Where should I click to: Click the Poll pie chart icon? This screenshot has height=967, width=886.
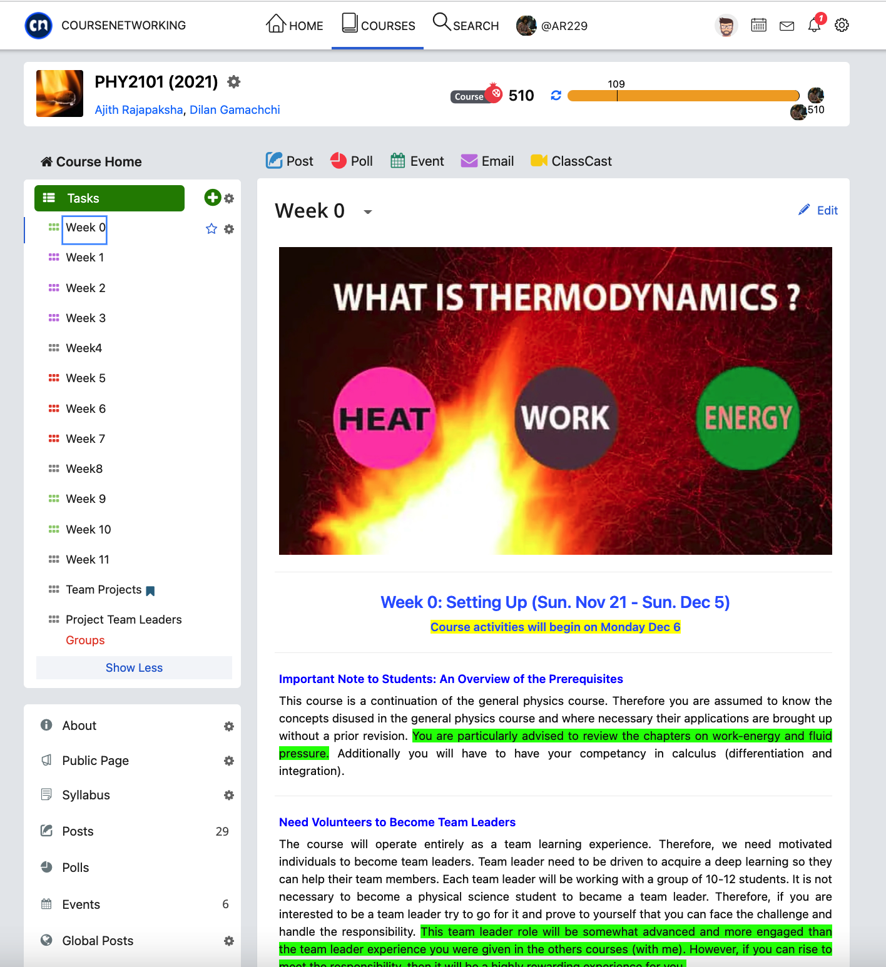[339, 161]
